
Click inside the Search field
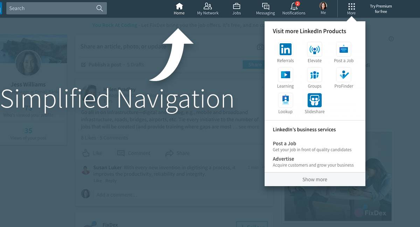click(x=56, y=8)
